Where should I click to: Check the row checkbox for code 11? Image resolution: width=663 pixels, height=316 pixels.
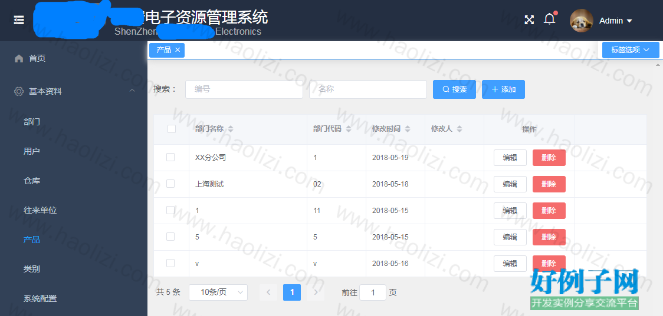tap(170, 210)
